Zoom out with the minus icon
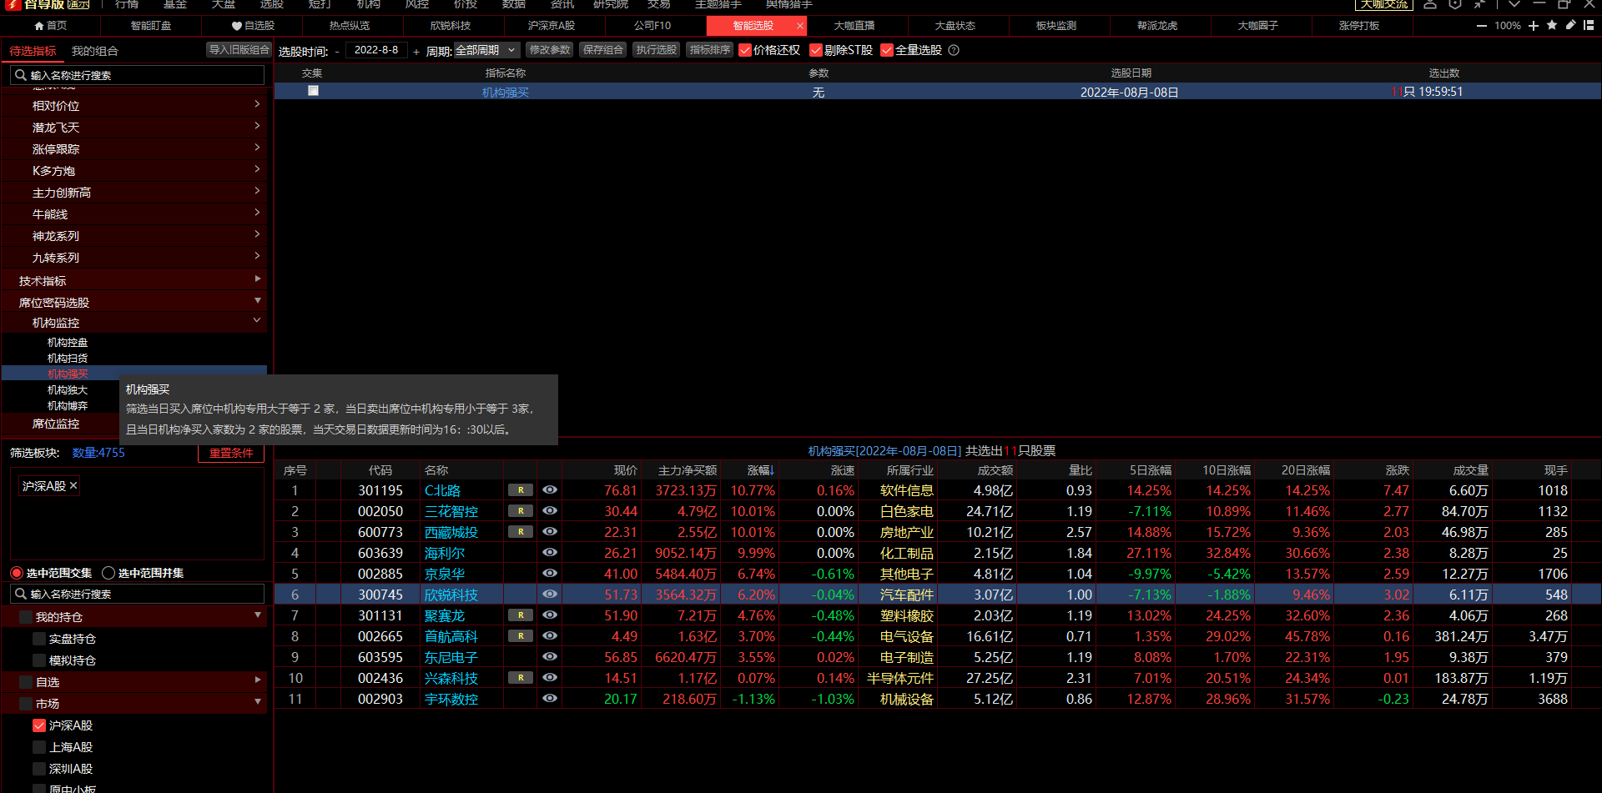This screenshot has height=793, width=1602. 1482,26
